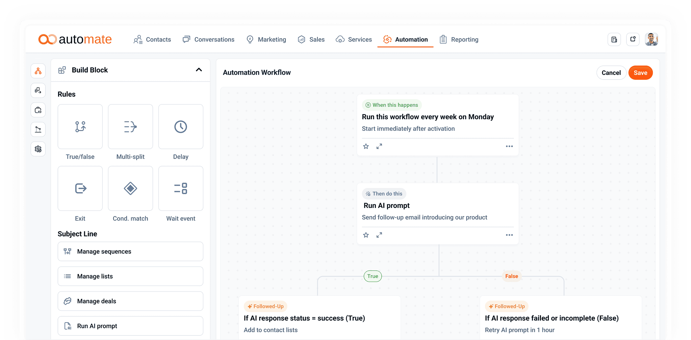The width and height of the screenshot is (691, 340).
Task: Favorite the weekly Monday trigger card
Action: point(366,147)
